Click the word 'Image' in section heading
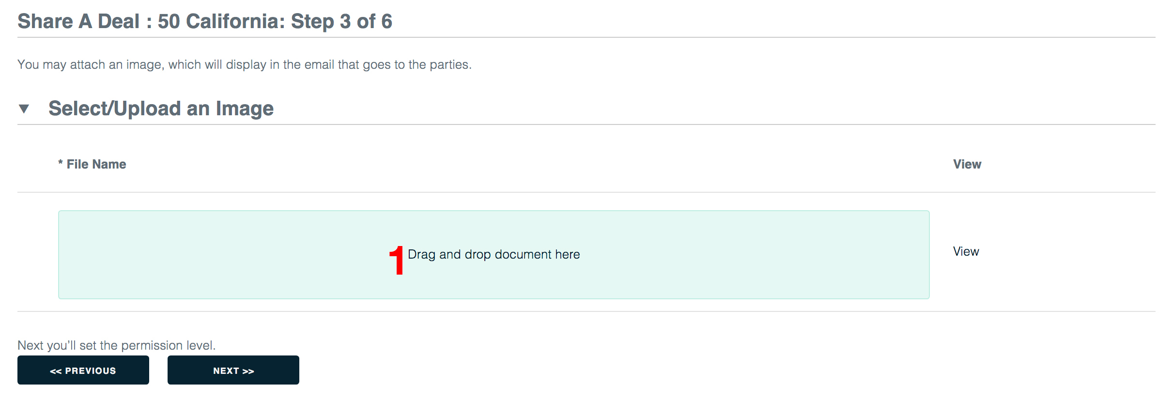This screenshot has height=401, width=1173. pos(245,108)
